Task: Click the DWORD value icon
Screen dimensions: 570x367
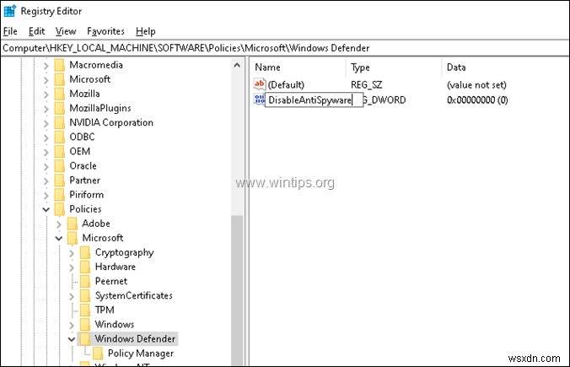Action: pyautogui.click(x=259, y=99)
